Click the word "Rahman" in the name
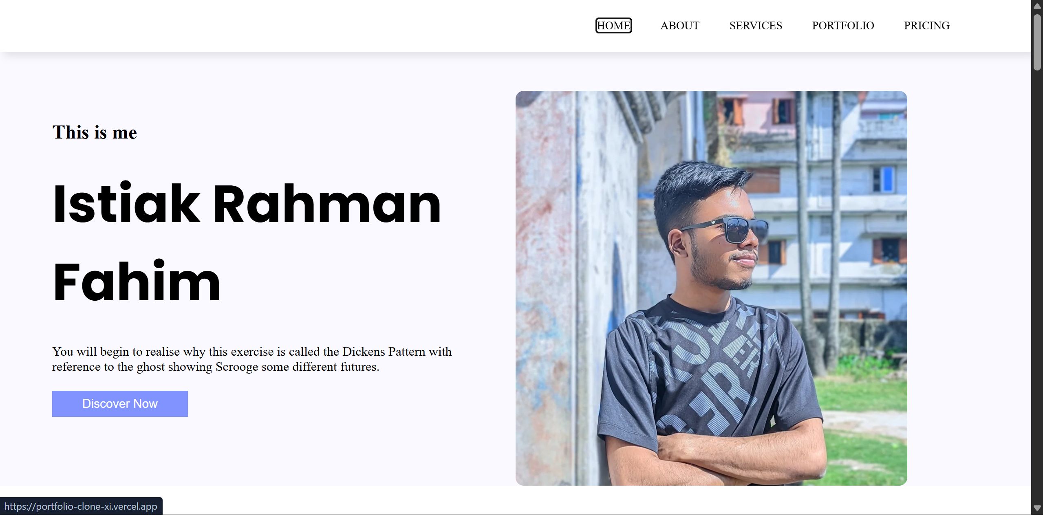This screenshot has height=515, width=1043. pyautogui.click(x=327, y=204)
